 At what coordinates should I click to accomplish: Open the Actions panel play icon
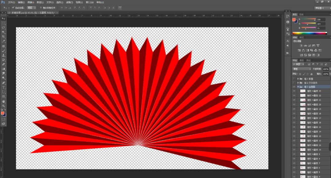(288, 53)
